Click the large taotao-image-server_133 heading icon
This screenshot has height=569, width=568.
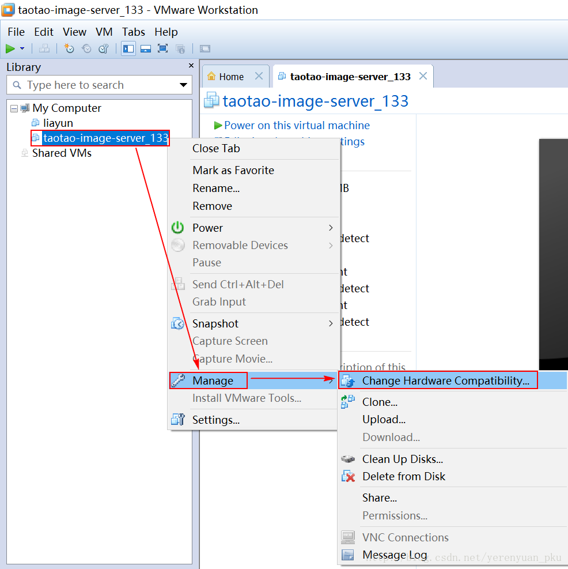pyautogui.click(x=211, y=100)
